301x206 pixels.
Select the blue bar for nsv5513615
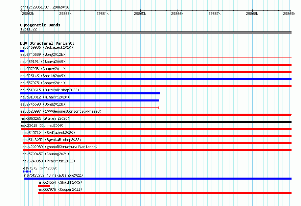coord(90,93)
